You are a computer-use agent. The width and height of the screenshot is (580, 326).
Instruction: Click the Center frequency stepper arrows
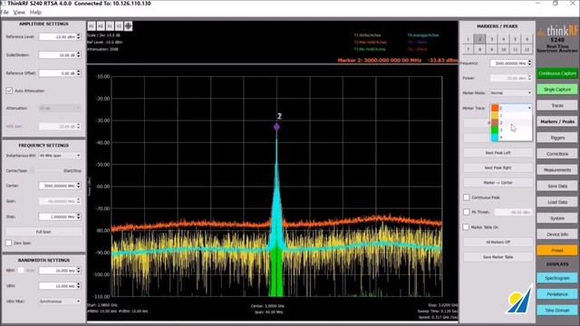(x=79, y=186)
